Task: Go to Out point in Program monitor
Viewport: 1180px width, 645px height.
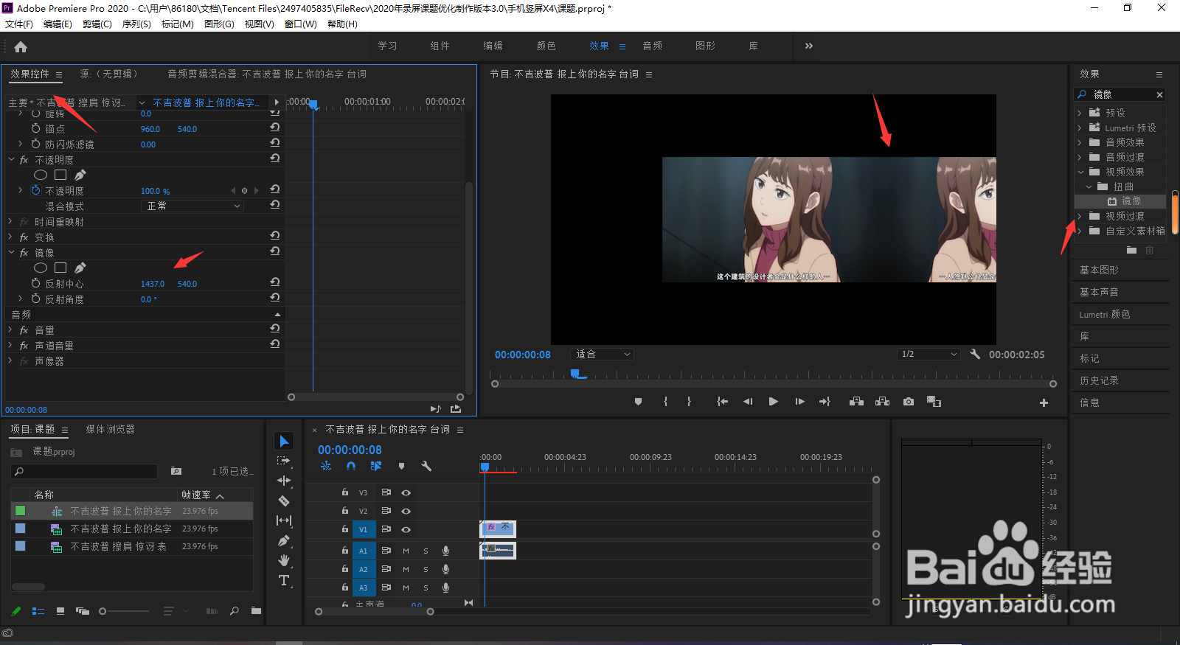Action: (x=825, y=402)
